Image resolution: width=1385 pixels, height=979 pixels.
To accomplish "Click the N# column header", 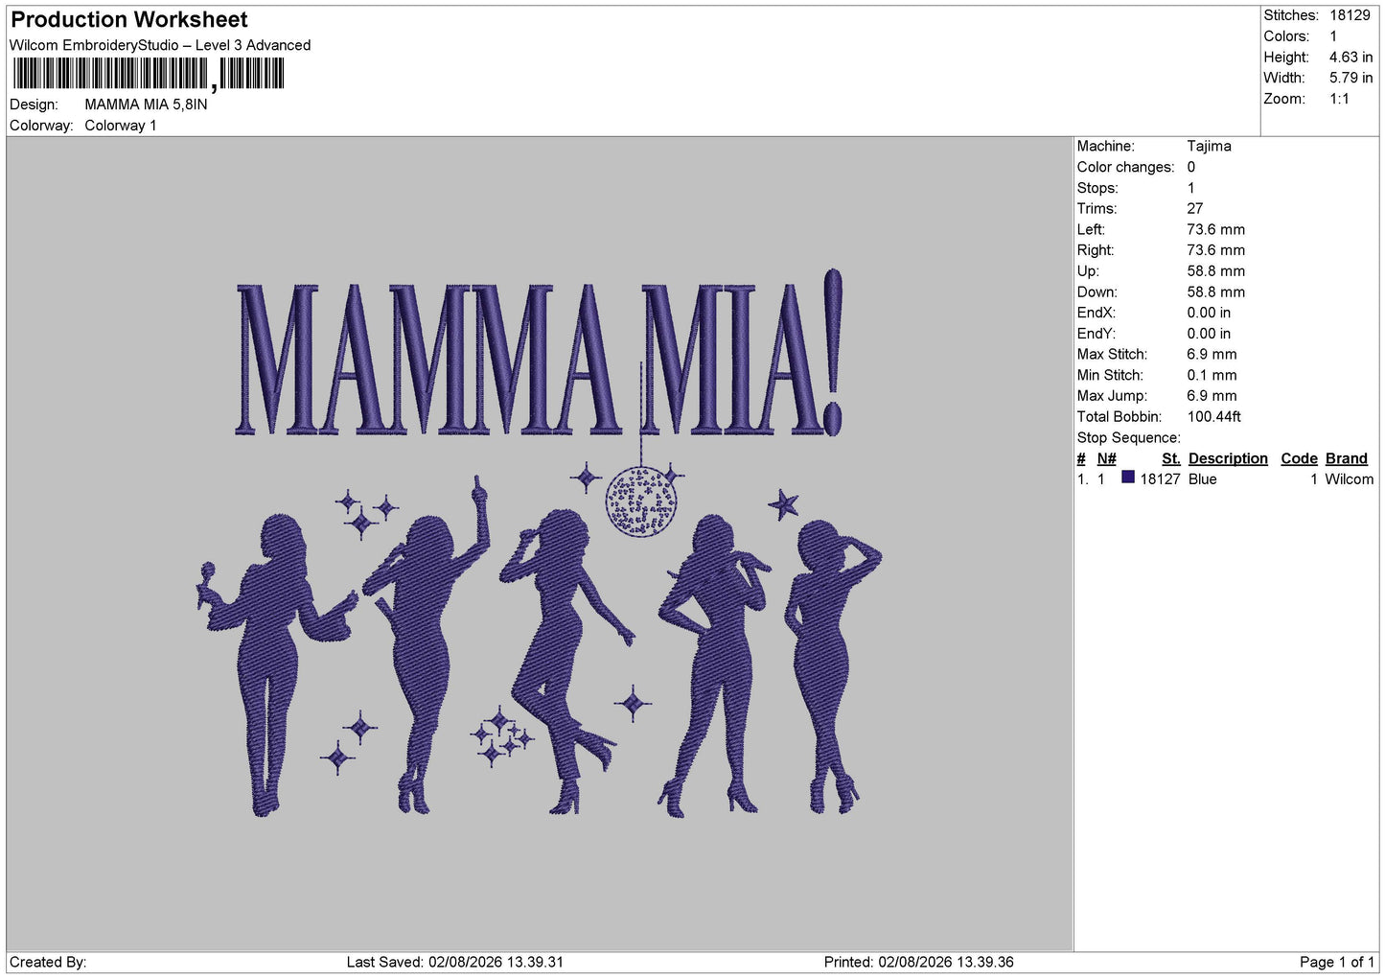I will pos(1107,458).
